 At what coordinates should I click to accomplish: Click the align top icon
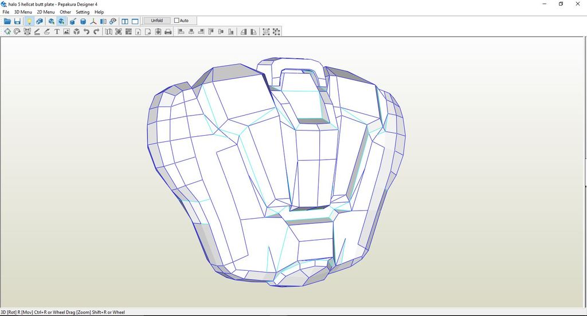click(x=211, y=32)
